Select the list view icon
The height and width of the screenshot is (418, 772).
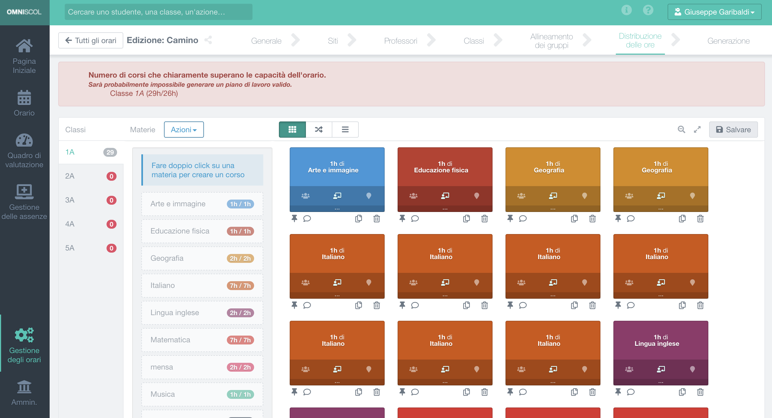pyautogui.click(x=345, y=130)
